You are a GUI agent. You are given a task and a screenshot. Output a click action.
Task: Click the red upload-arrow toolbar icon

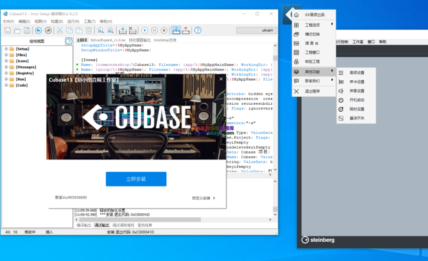pyautogui.click(x=186, y=30)
